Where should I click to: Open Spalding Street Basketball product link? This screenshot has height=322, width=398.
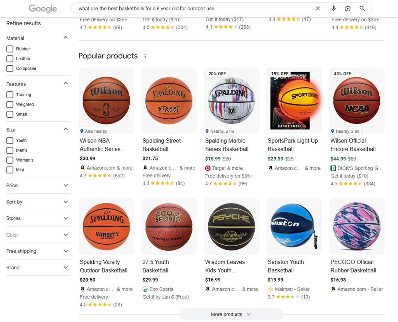pyautogui.click(x=161, y=145)
